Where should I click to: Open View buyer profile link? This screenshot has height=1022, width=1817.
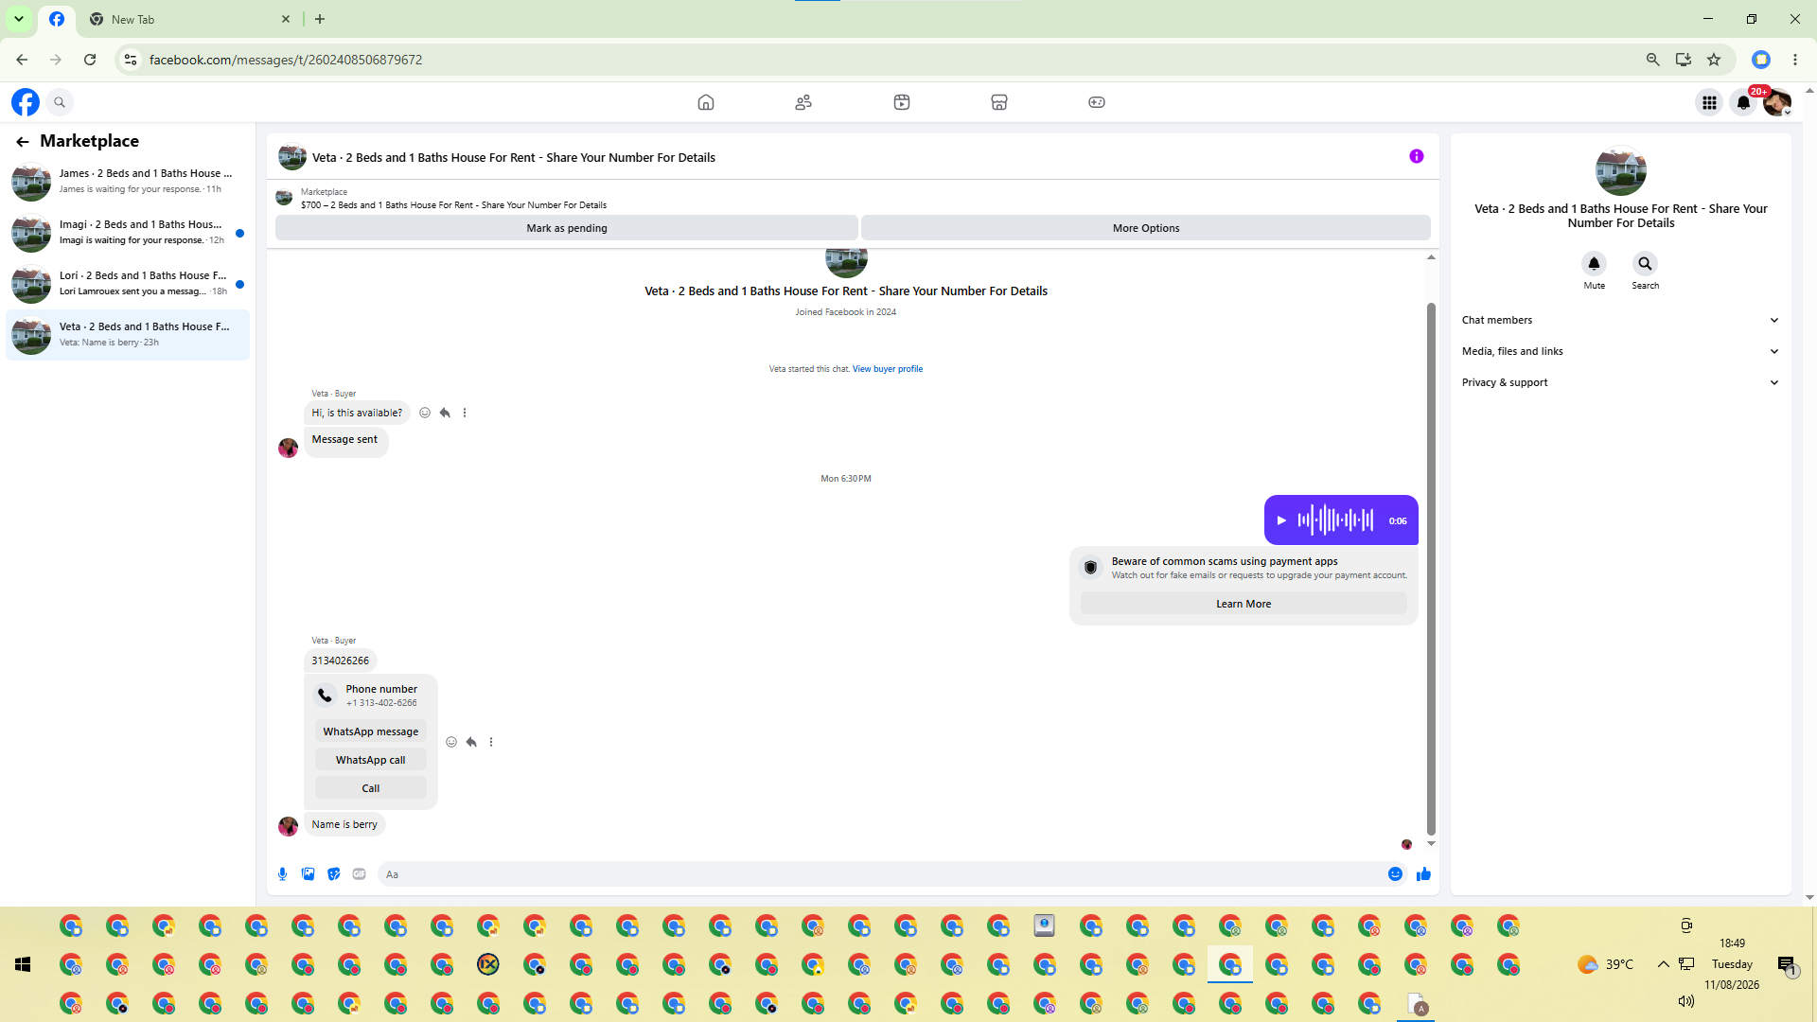(888, 369)
